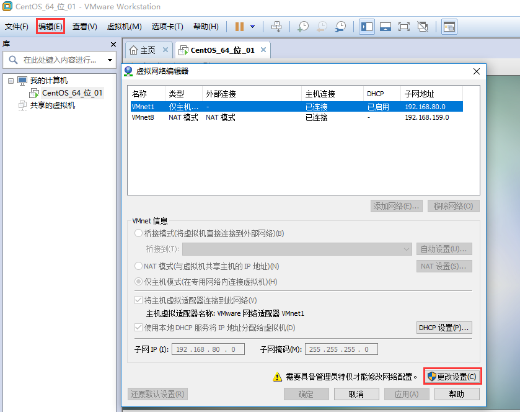Viewport: 520px width, 412px height.
Task: Select the VMnet1 network row
Action: [296, 107]
